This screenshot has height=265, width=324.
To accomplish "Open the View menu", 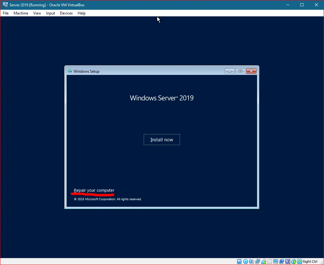I will 37,13.
